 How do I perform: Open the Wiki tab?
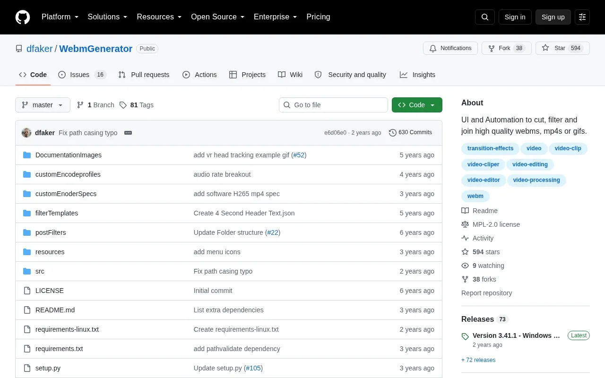[x=290, y=75]
